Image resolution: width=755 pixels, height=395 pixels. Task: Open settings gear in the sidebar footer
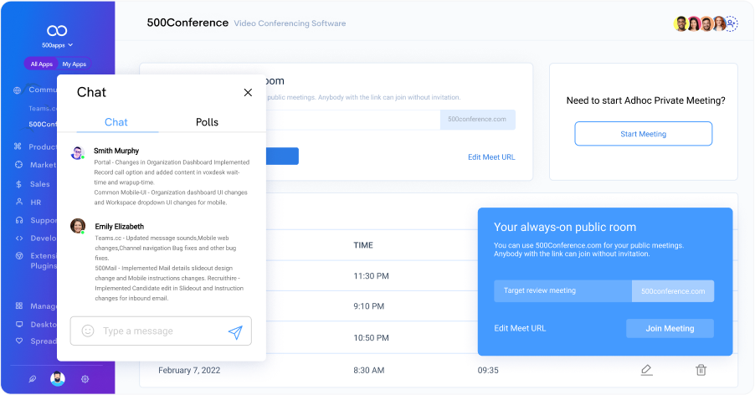tap(85, 378)
